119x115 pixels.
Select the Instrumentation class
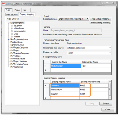tap(20, 31)
